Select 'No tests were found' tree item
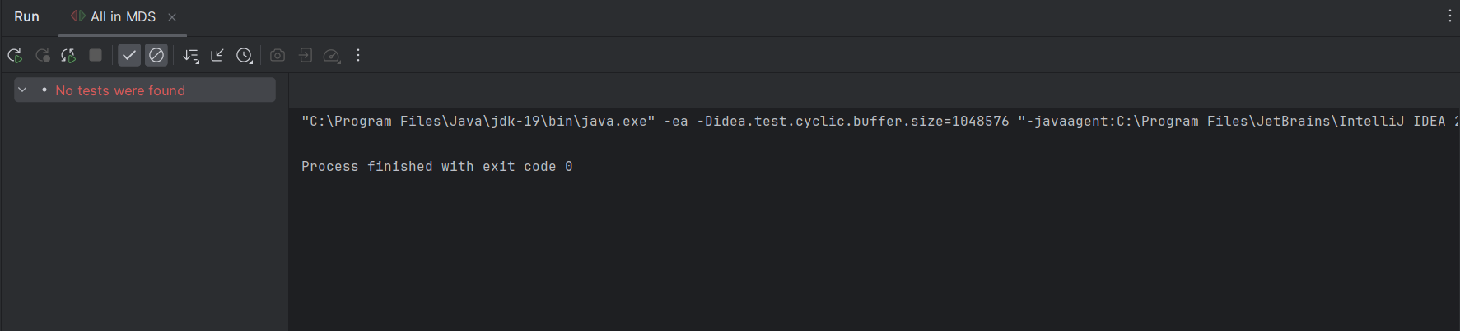 [x=120, y=90]
